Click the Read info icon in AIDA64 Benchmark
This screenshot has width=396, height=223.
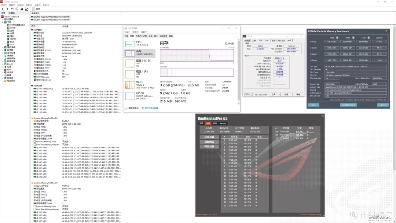point(337,38)
